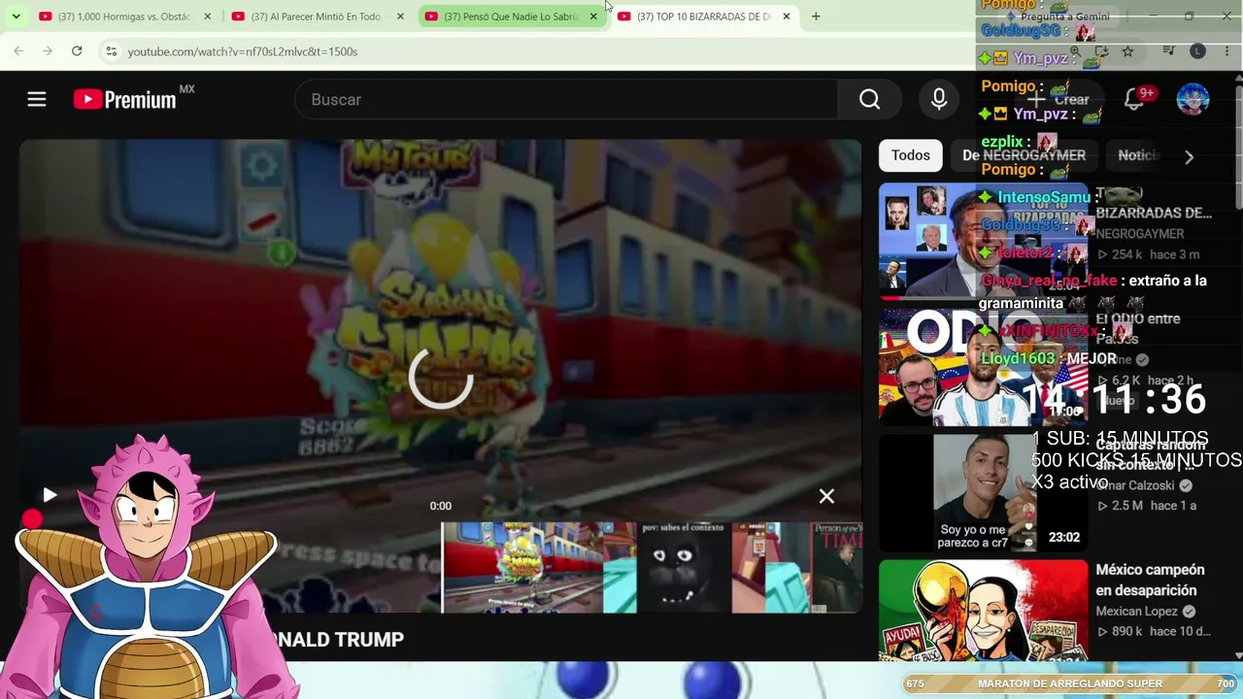
Task: Select the 'pov: sabes el contexto' preview frame
Action: (684, 568)
